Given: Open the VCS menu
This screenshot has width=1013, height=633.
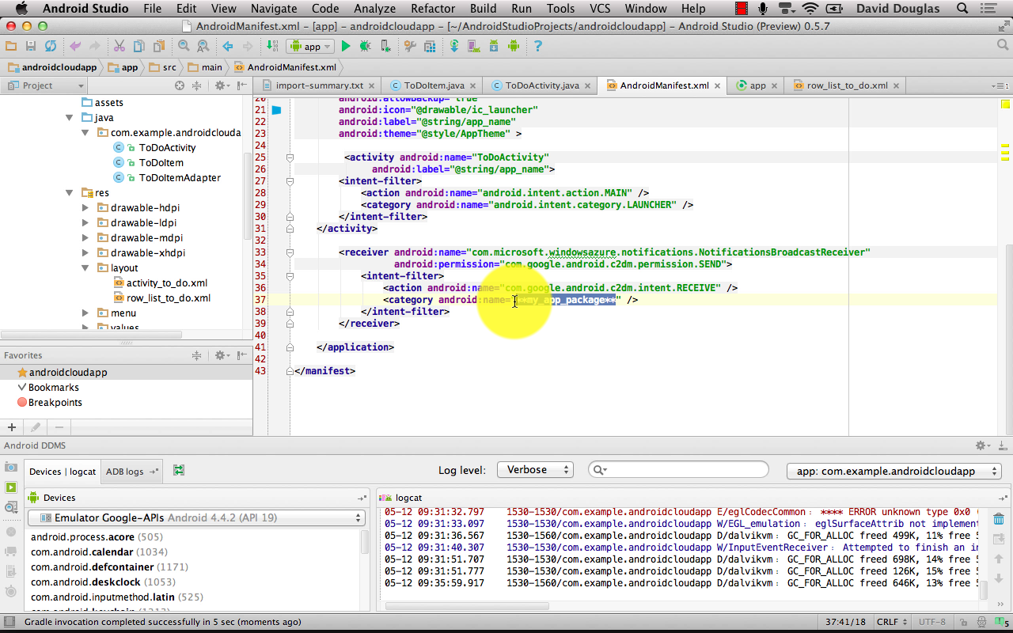Looking at the screenshot, I should pyautogui.click(x=600, y=9).
